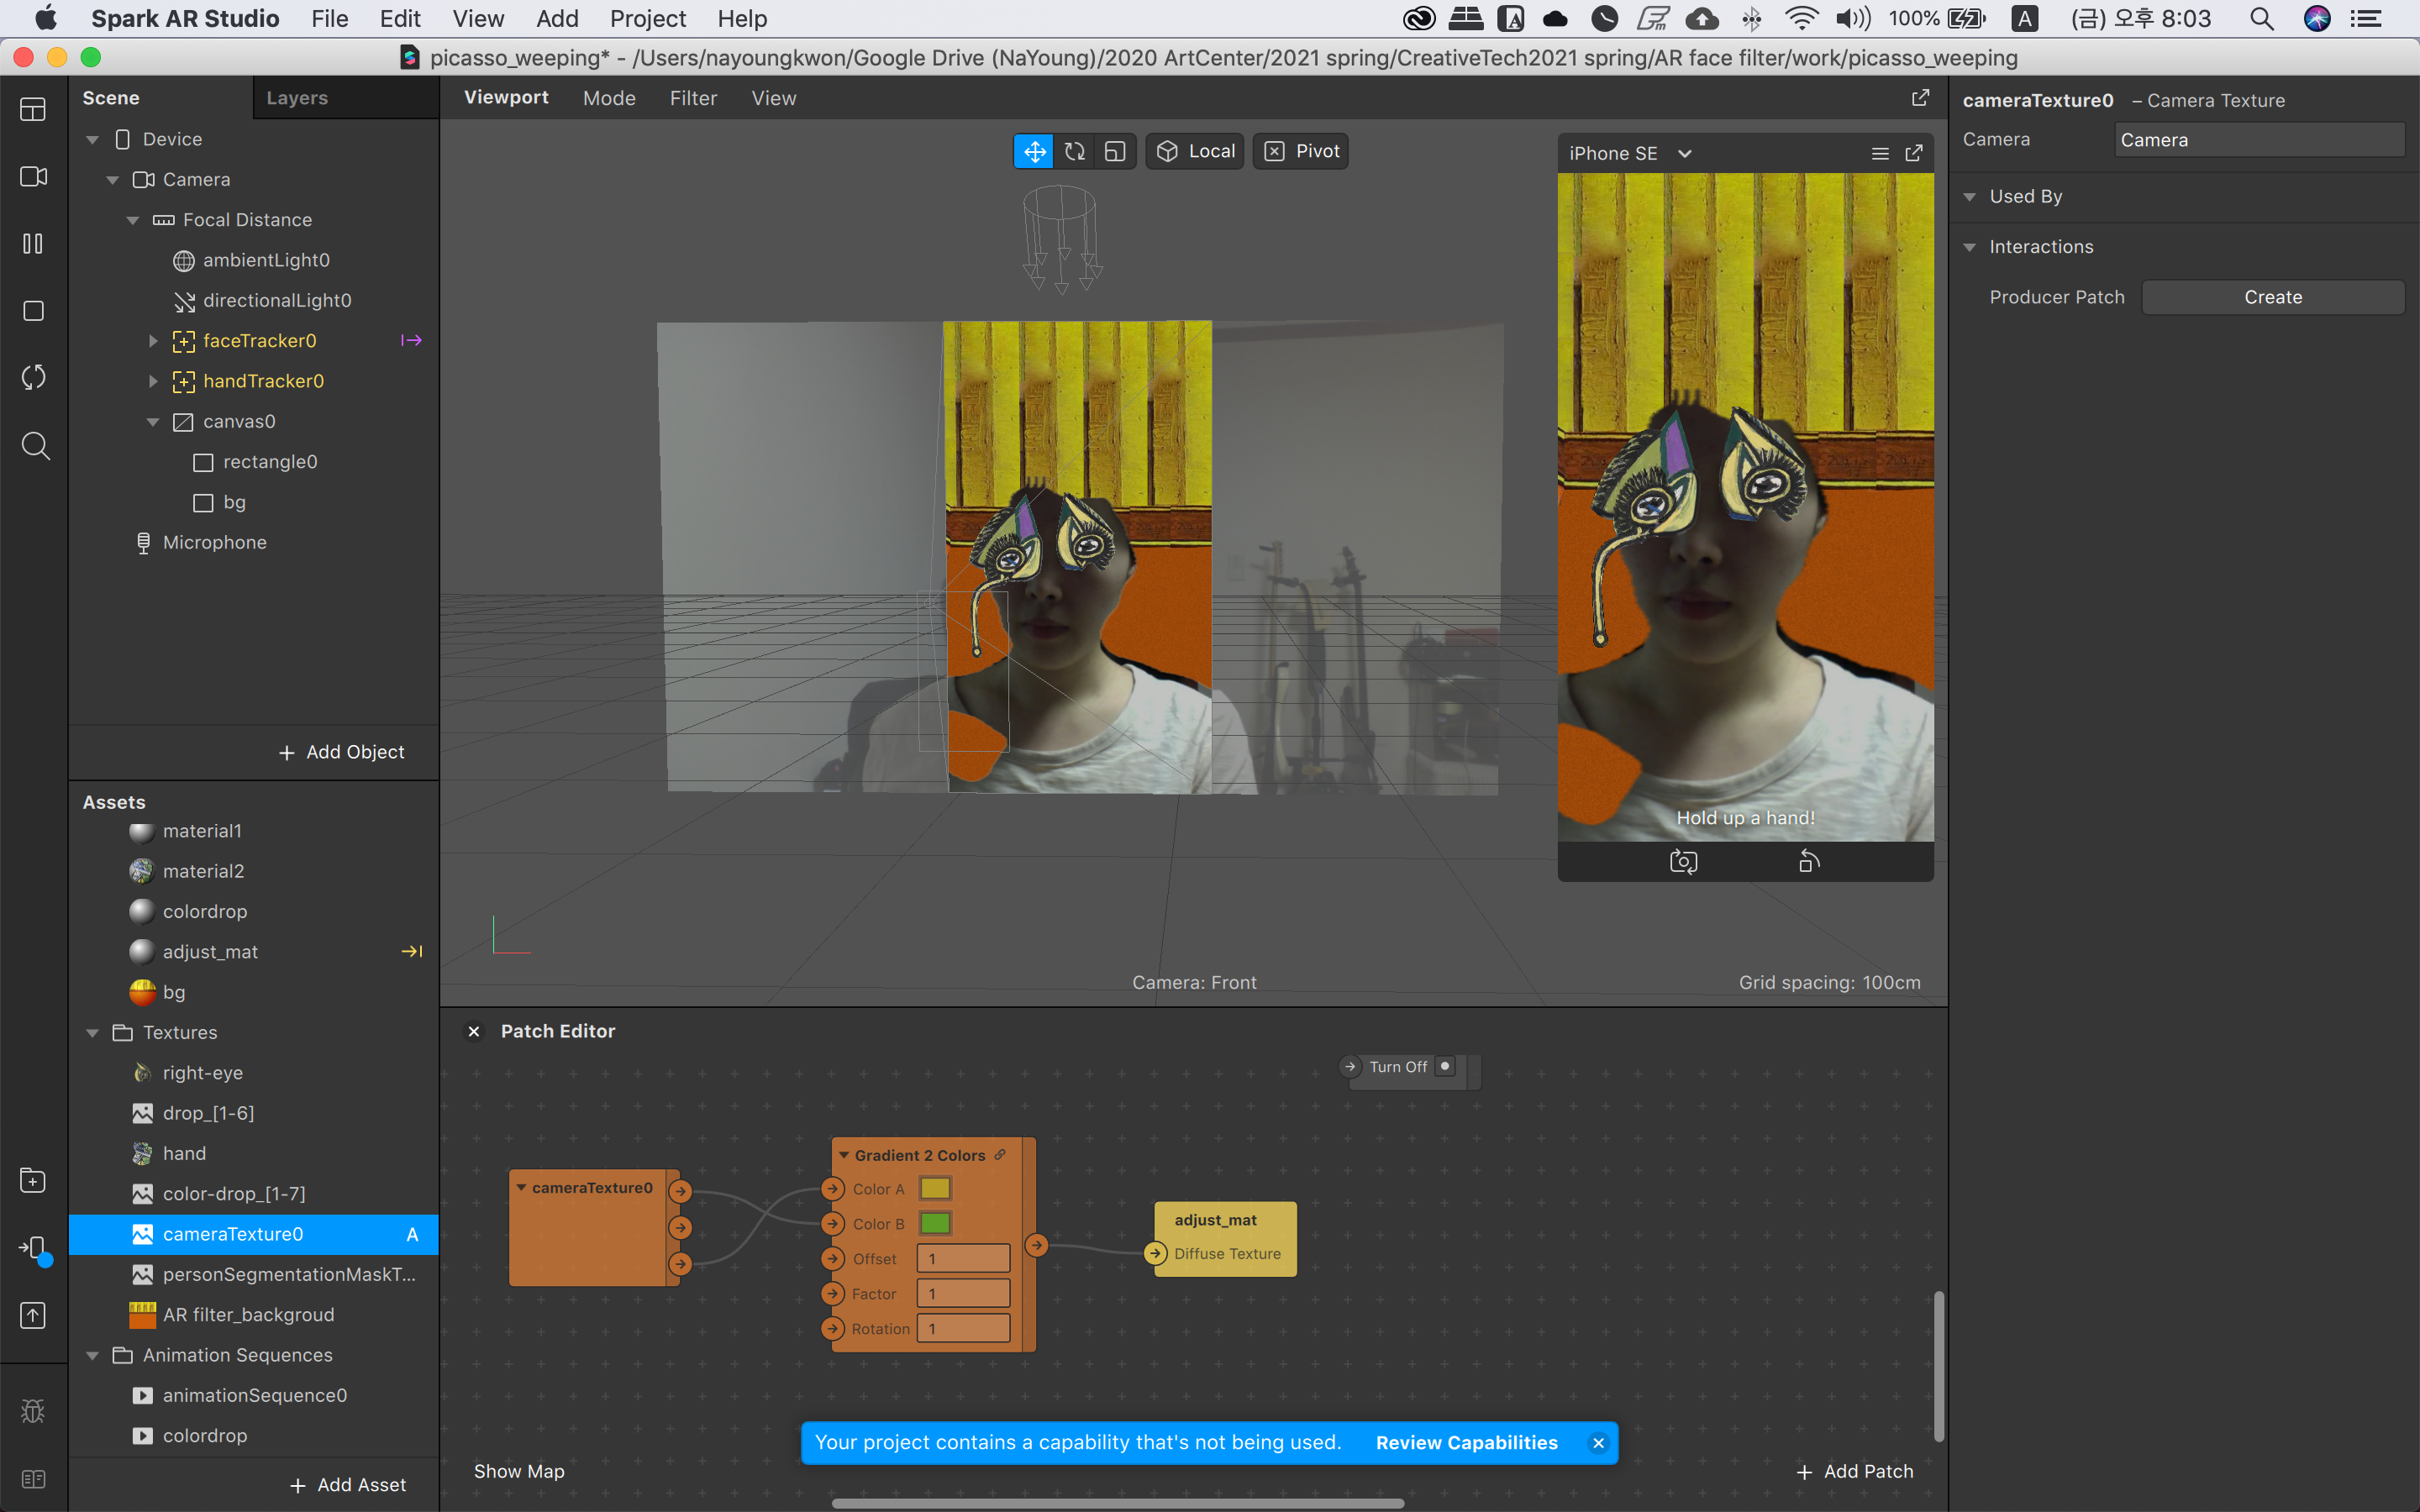Toggle the Turn Off patch switch
2420x1512 pixels.
click(x=1444, y=1066)
